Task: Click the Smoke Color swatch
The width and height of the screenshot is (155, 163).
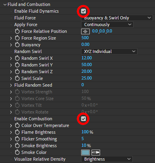Action: 85,152
